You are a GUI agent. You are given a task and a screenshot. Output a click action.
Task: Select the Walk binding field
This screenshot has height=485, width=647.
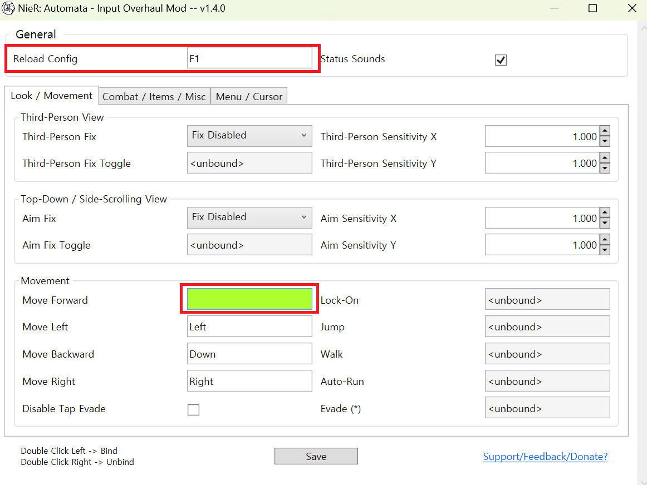tap(547, 354)
